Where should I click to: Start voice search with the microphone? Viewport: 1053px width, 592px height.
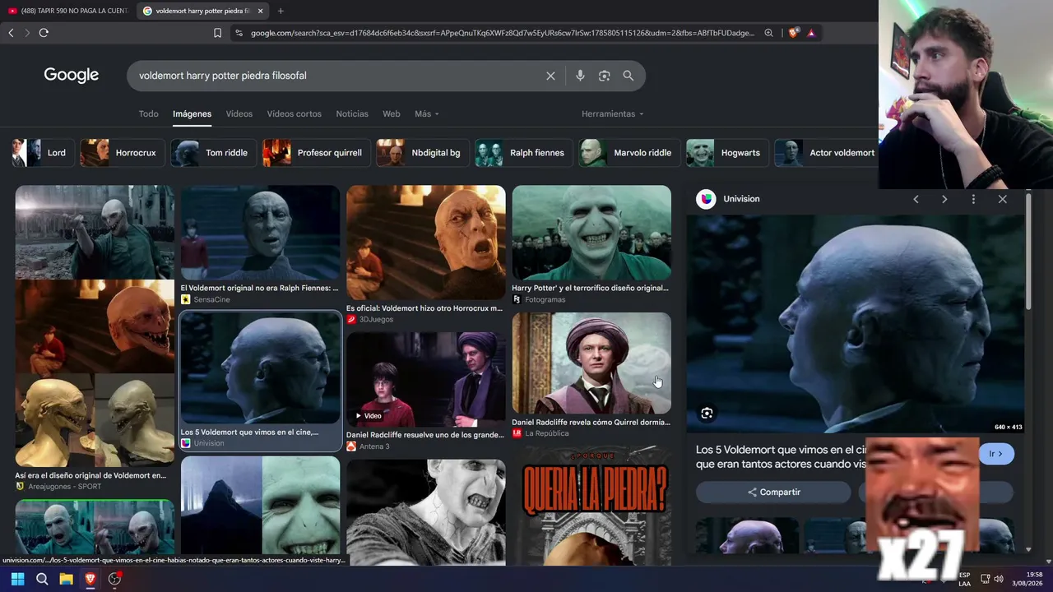tap(580, 76)
